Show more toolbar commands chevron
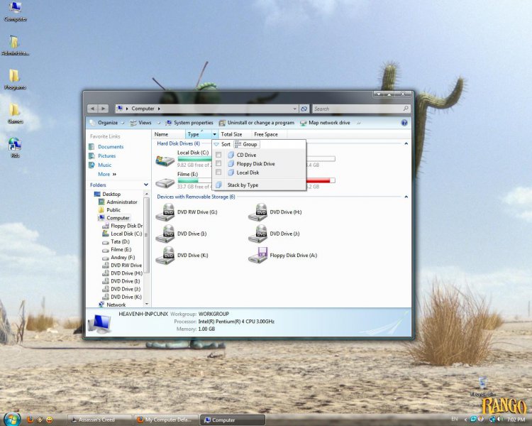Screen dimensions: 532x426 [359, 123]
